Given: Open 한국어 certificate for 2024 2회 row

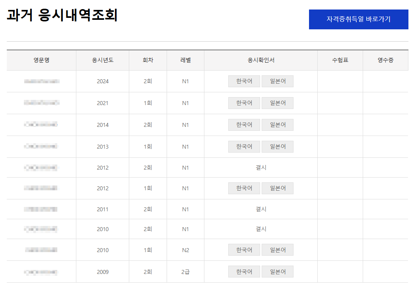Looking at the screenshot, I should click(244, 81).
